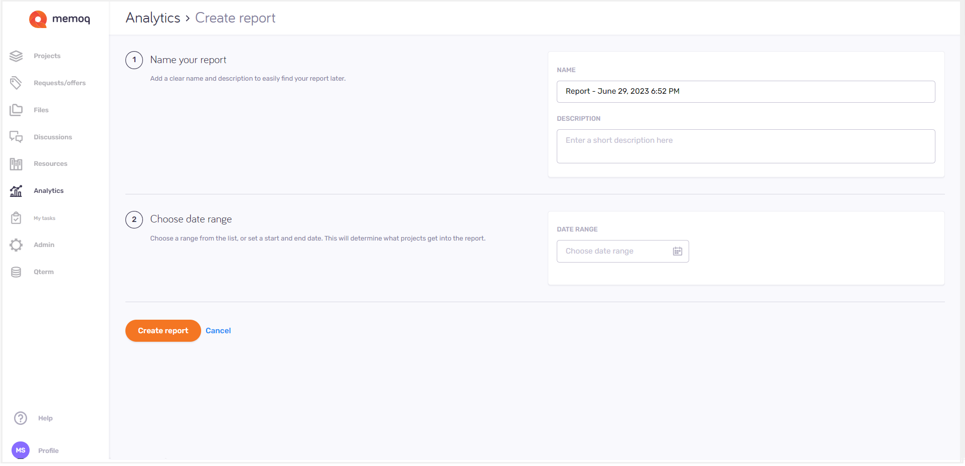Open the MS profile avatar
This screenshot has height=466, width=965.
pos(21,450)
